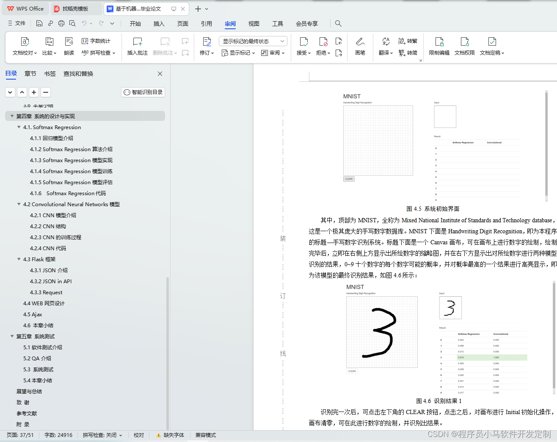Click the minus collapse-level button
This screenshot has width=557, height=442.
click(x=46, y=92)
